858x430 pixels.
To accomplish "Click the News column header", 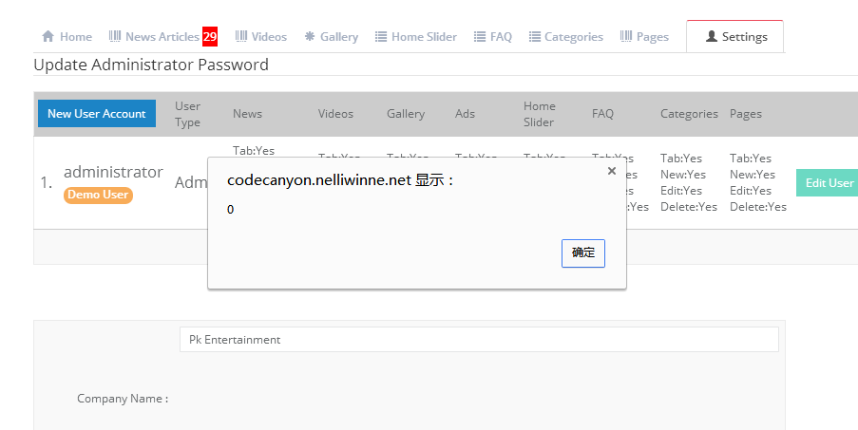I will [247, 114].
